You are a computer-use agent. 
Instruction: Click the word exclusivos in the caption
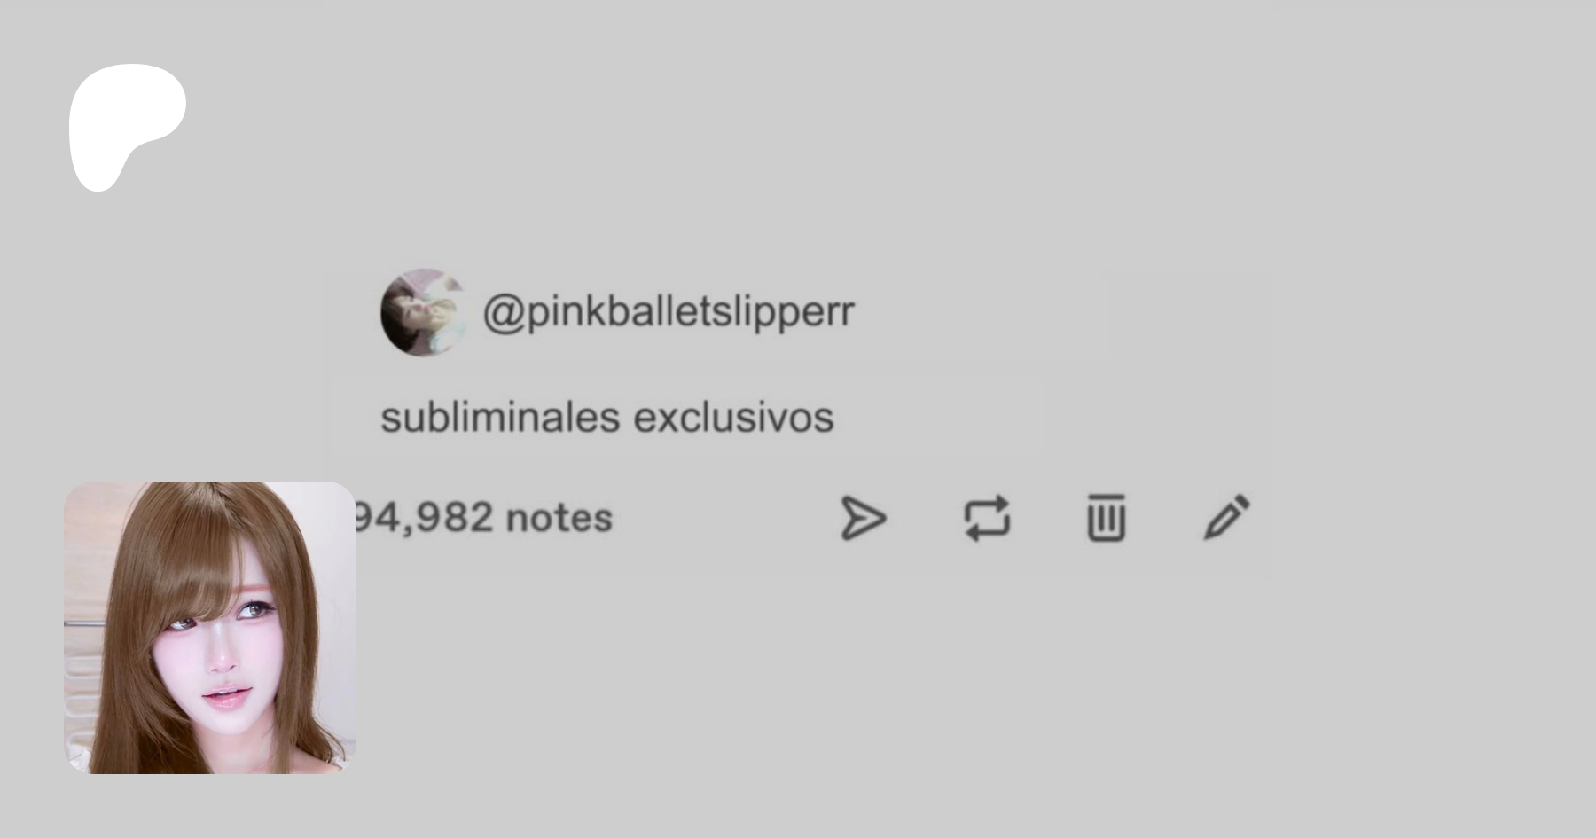pos(734,418)
